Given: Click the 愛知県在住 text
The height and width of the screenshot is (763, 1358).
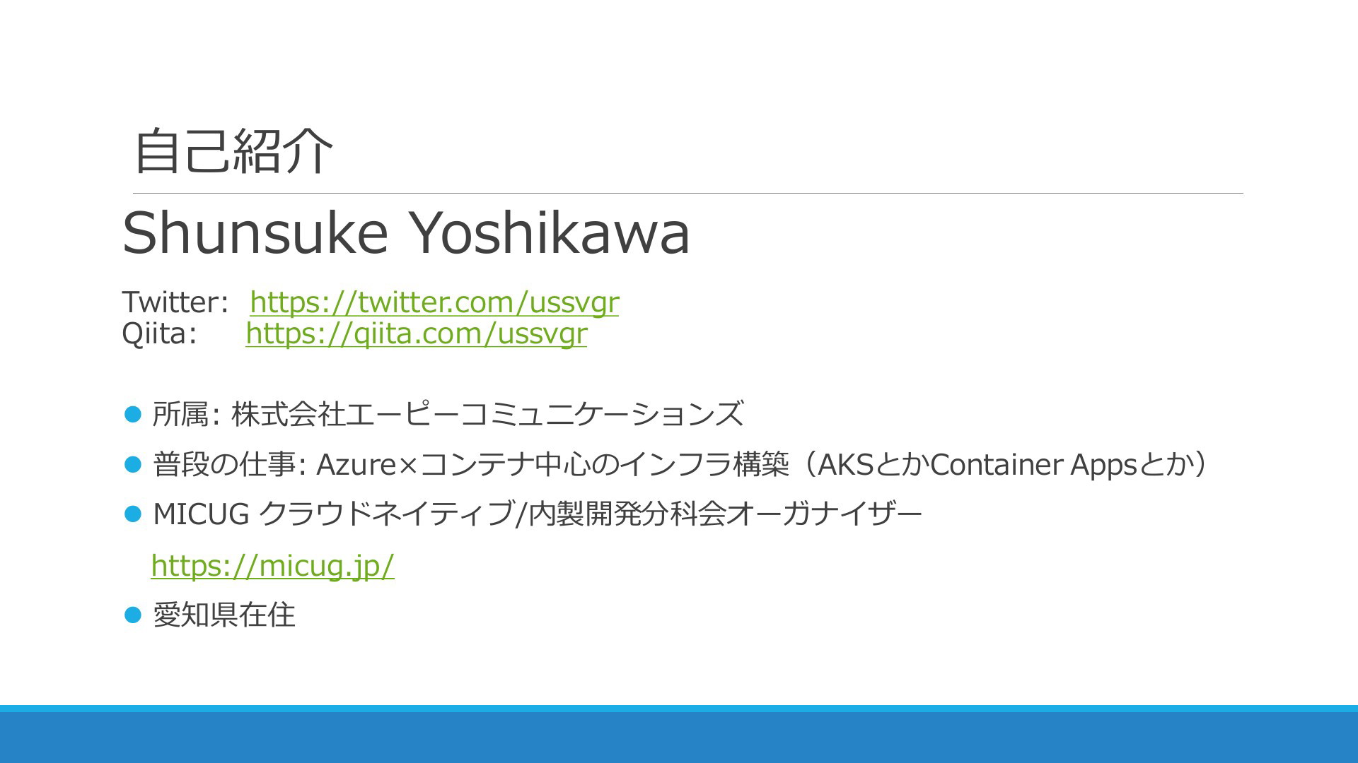Looking at the screenshot, I should tap(224, 615).
